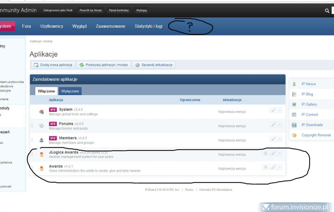
Task: Open the IP.Gallery link
Action: [x=309, y=104]
